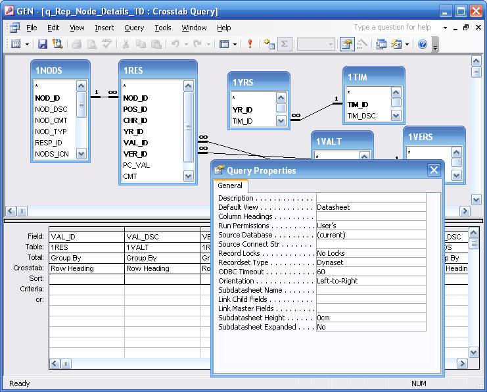
Task: Open the Tools menu
Action: point(163,28)
